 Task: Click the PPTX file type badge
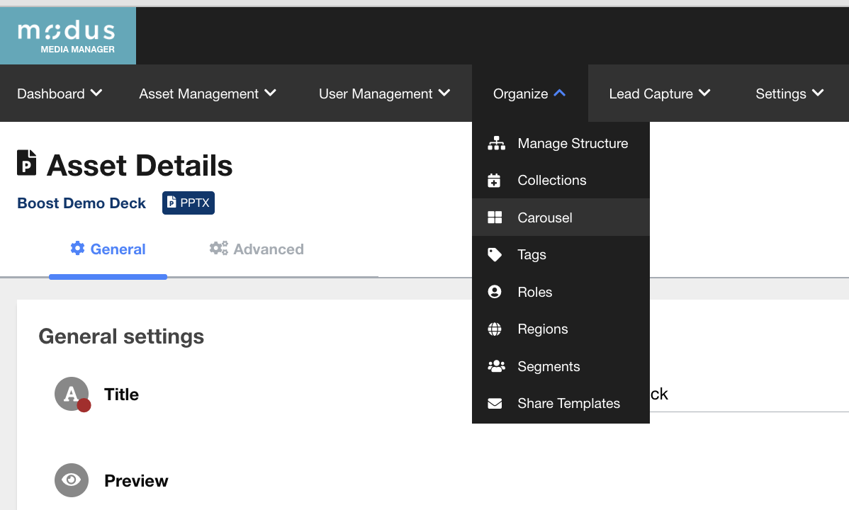pos(189,203)
